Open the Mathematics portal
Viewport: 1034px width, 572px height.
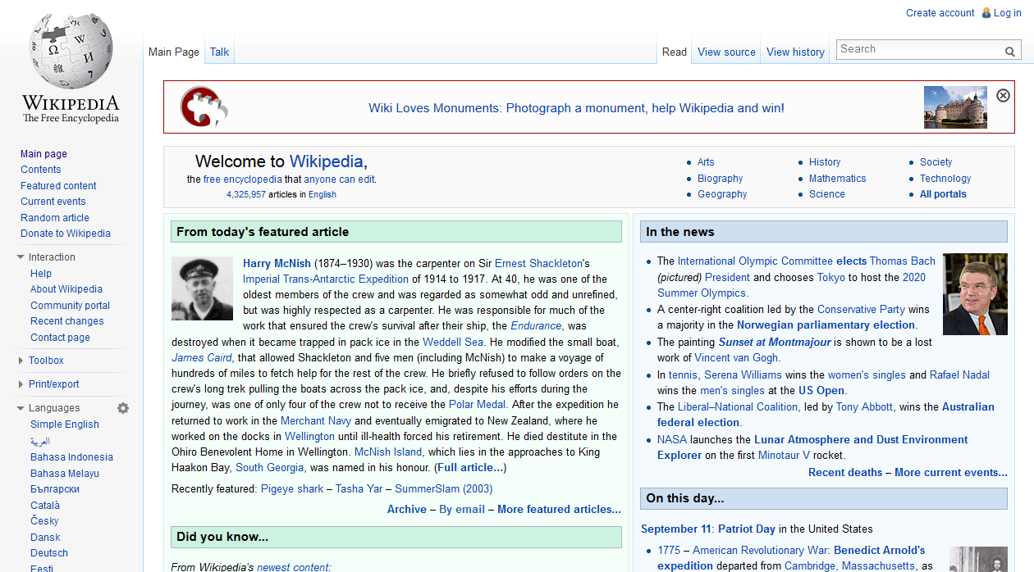click(838, 179)
